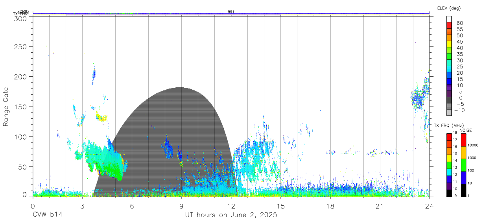Click the blue noise strip above the plot
Screen dimensions: 483x223
pyautogui.click(x=231, y=13)
